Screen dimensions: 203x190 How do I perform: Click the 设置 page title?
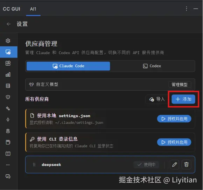point(22,24)
